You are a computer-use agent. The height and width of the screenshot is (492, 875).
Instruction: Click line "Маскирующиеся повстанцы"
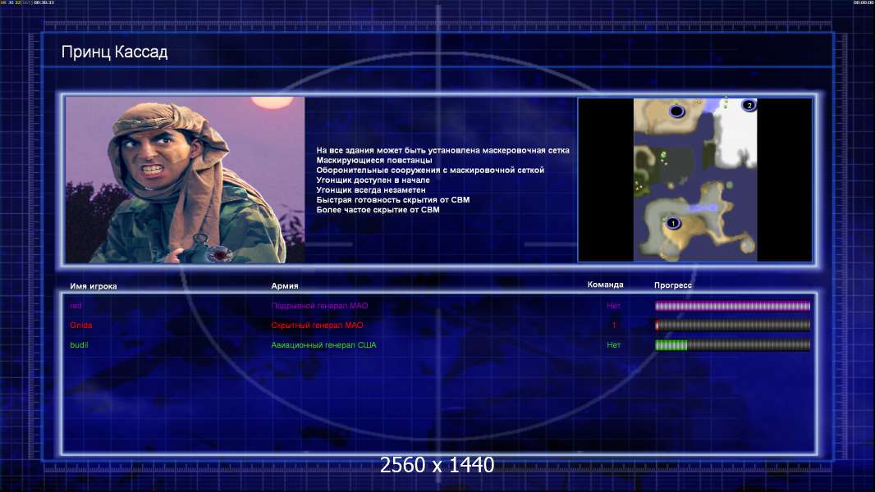(373, 160)
